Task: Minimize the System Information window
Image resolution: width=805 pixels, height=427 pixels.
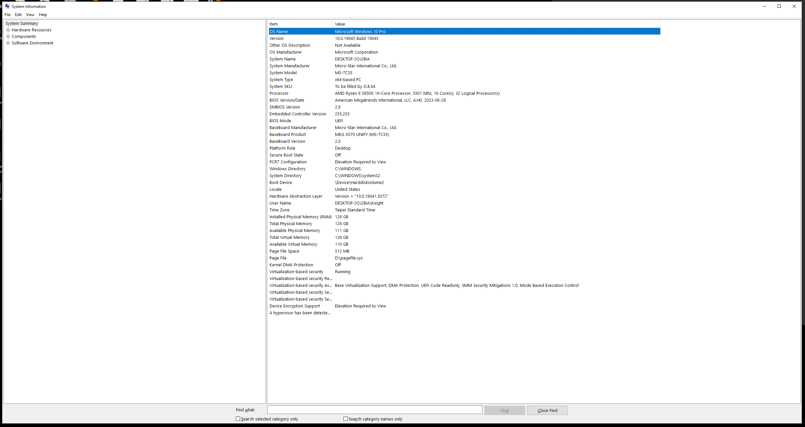Action: pos(764,6)
